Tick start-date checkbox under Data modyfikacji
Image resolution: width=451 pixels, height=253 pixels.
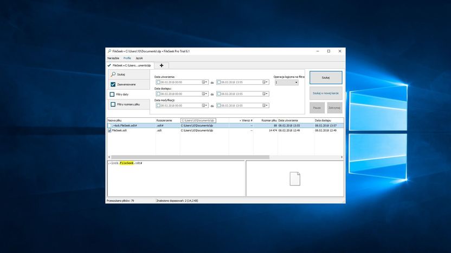point(158,105)
